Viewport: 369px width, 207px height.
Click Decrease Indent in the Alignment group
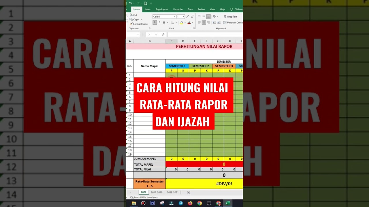tap(214, 22)
